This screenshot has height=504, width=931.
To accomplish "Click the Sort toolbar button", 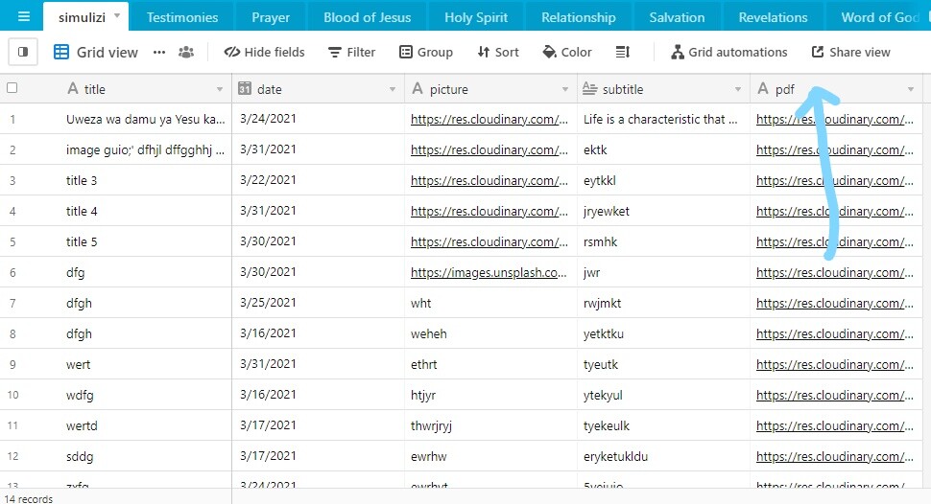I will (497, 52).
